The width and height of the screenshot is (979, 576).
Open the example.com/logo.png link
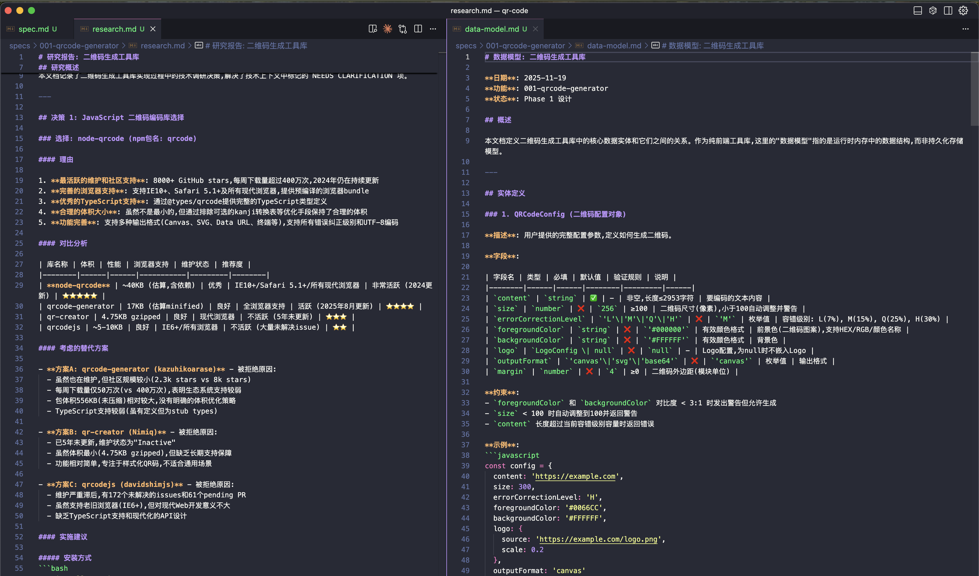[x=598, y=539]
